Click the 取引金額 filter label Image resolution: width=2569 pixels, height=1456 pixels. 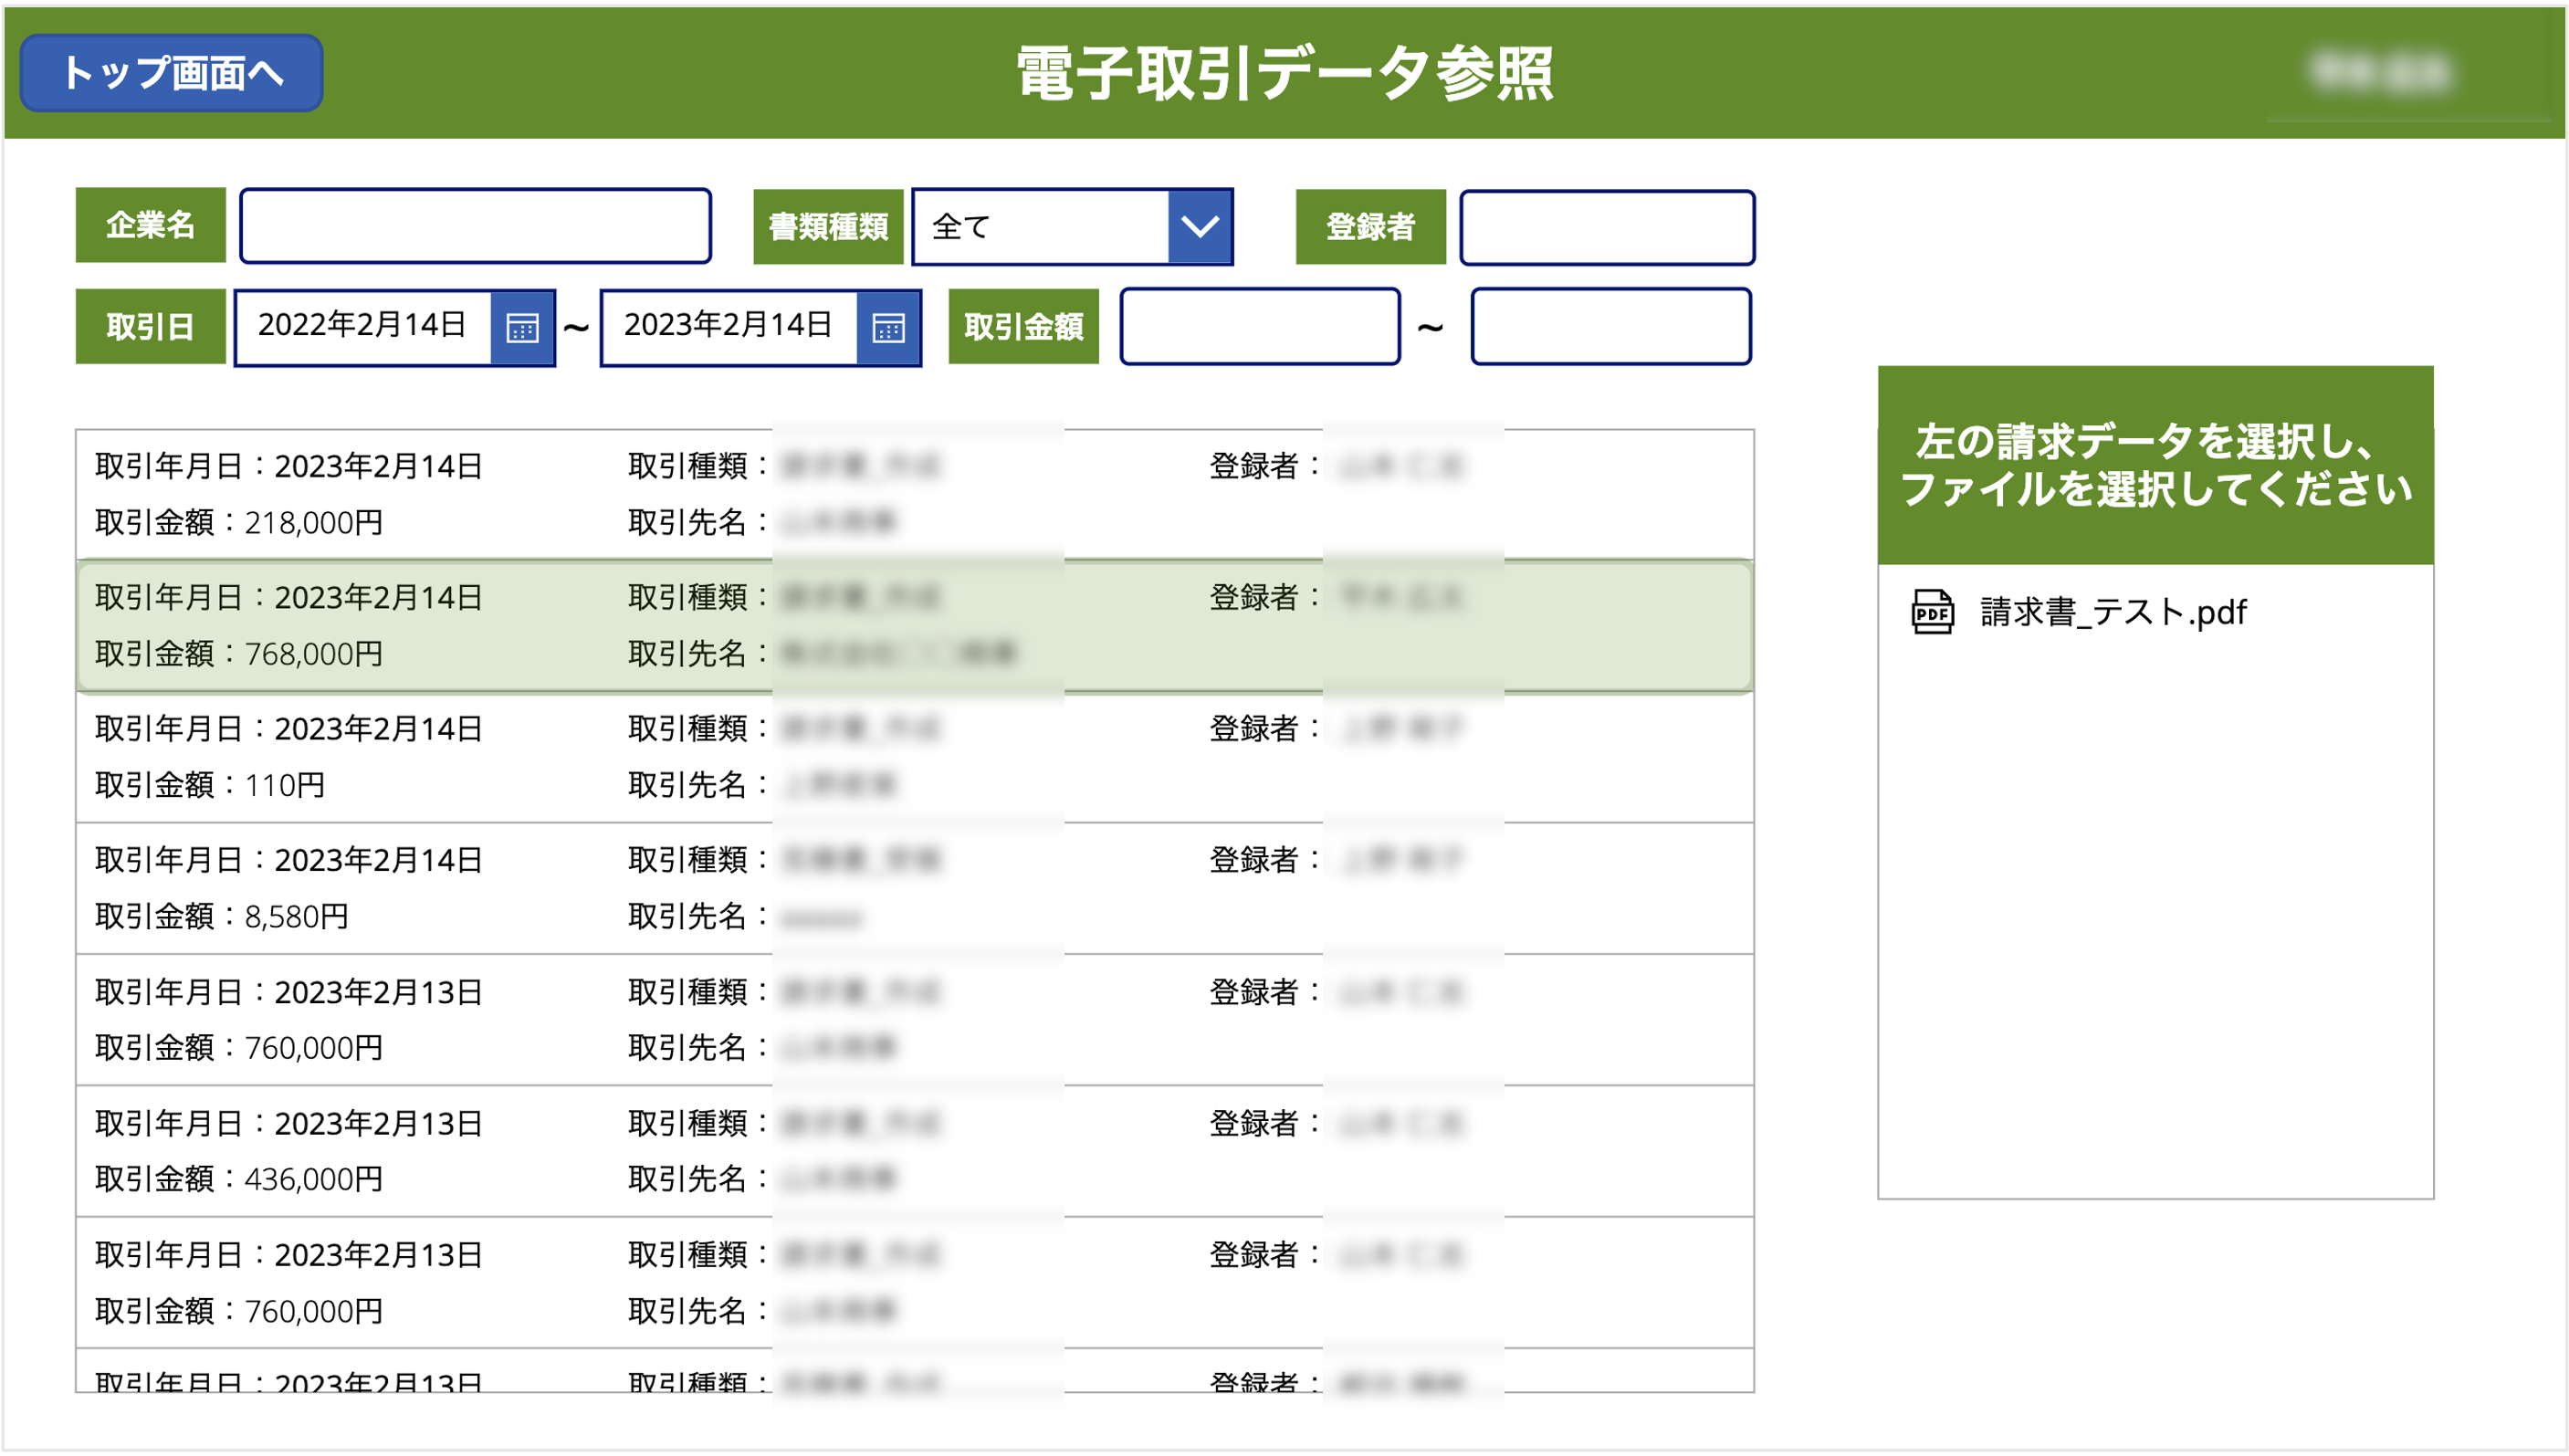click(1023, 326)
